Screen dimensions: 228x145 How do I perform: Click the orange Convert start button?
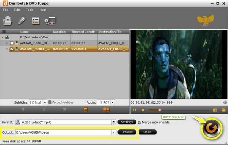pos(212,128)
